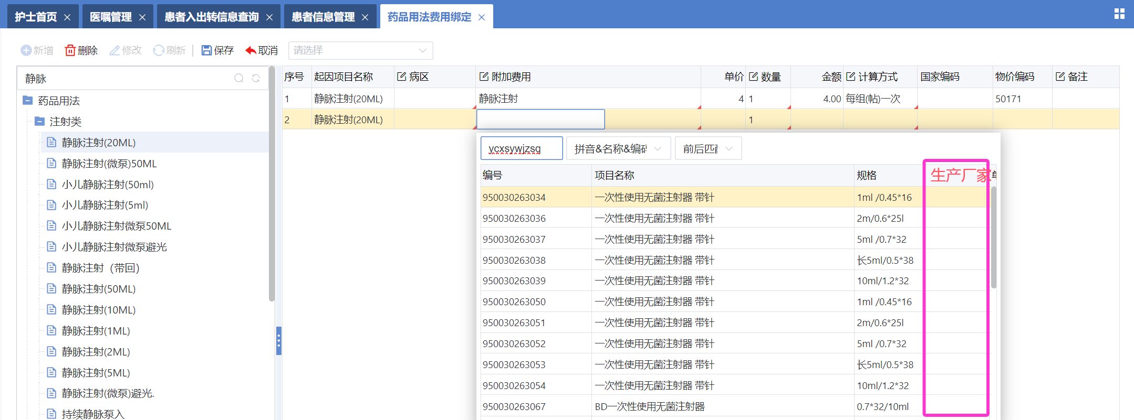Click the edit icon beside 备注 column header
Image resolution: width=1134 pixels, height=420 pixels.
tap(1060, 77)
